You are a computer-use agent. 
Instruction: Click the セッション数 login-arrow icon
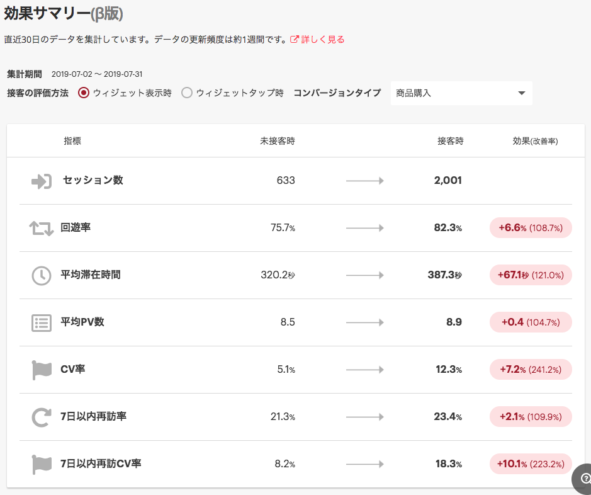42,181
